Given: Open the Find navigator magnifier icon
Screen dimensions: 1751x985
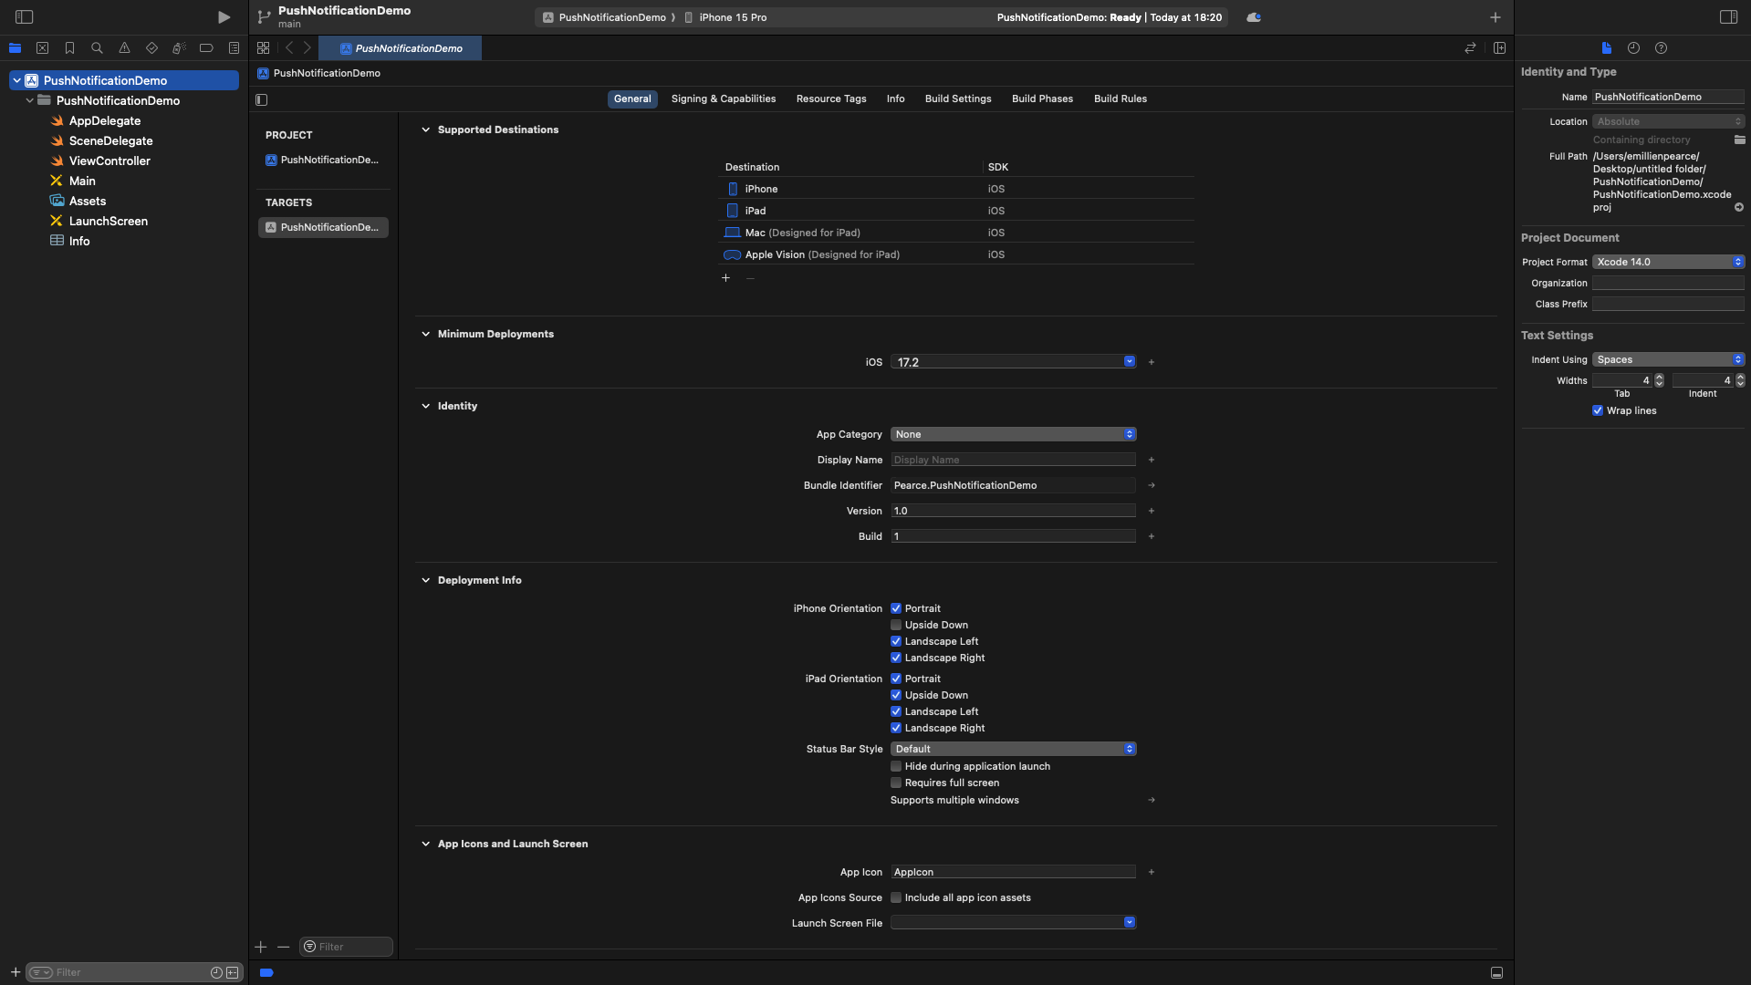Looking at the screenshot, I should (97, 48).
